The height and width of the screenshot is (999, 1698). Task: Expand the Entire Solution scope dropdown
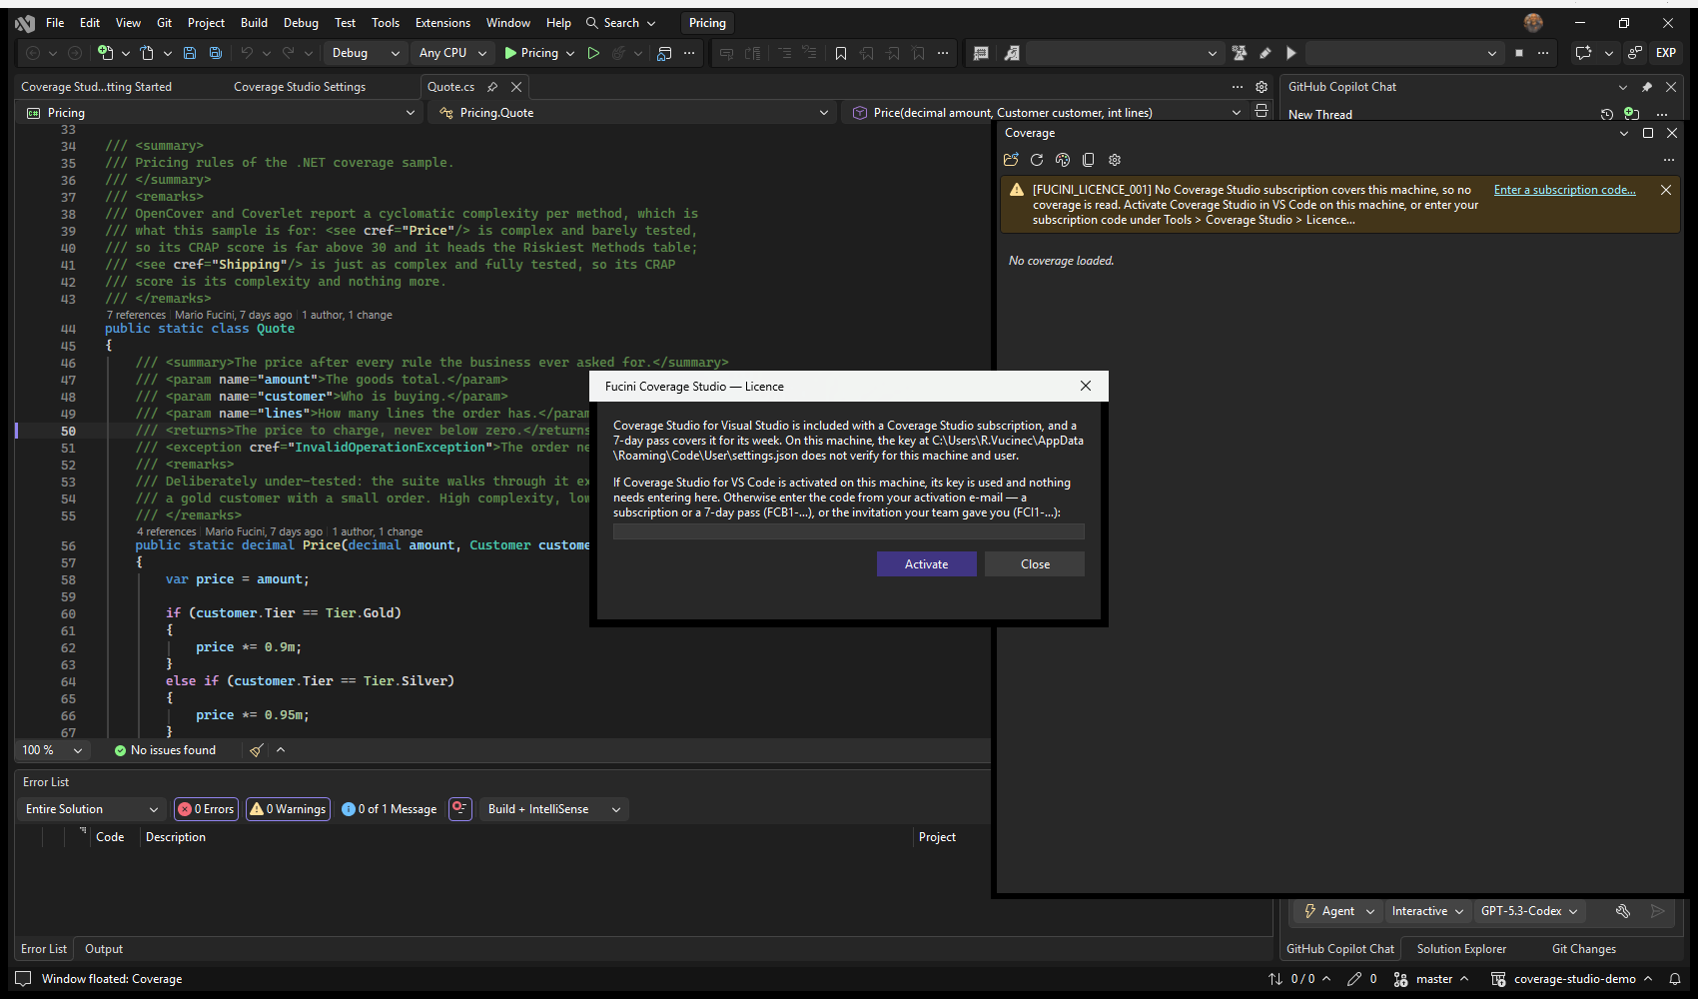pyautogui.click(x=91, y=809)
